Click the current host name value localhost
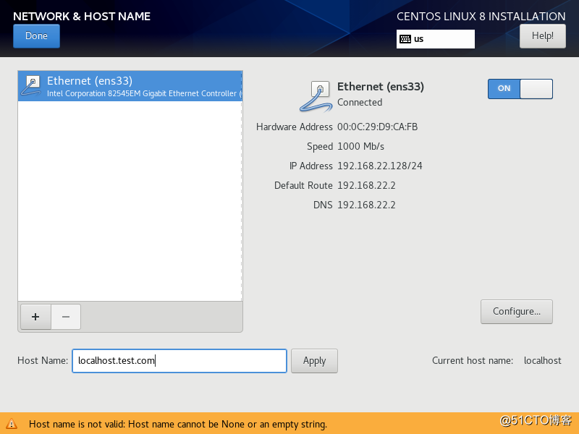 (x=542, y=360)
